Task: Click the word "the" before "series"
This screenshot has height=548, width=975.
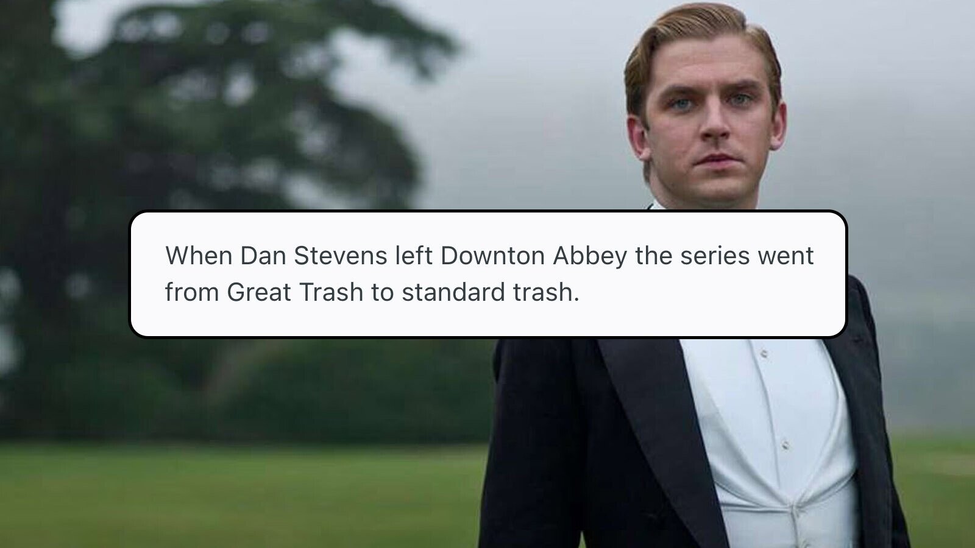Action: (x=653, y=256)
